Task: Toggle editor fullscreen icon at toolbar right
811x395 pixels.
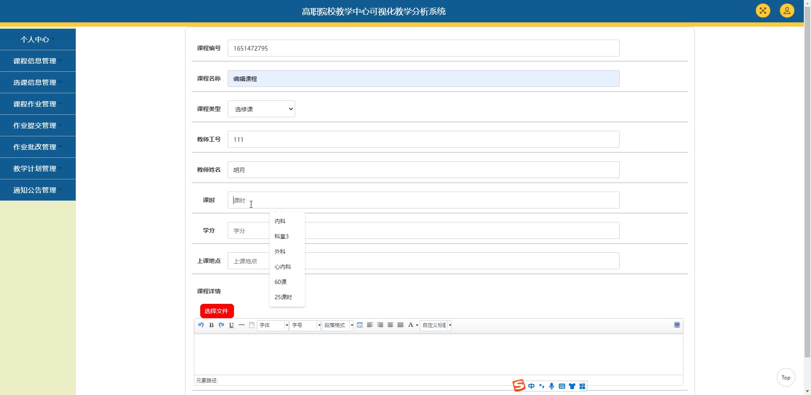Action: coord(677,325)
